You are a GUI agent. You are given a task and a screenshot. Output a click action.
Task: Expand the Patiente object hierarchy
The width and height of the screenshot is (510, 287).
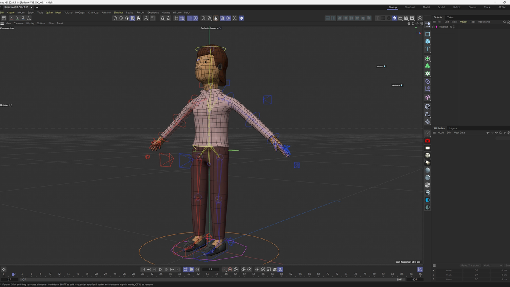point(433,27)
